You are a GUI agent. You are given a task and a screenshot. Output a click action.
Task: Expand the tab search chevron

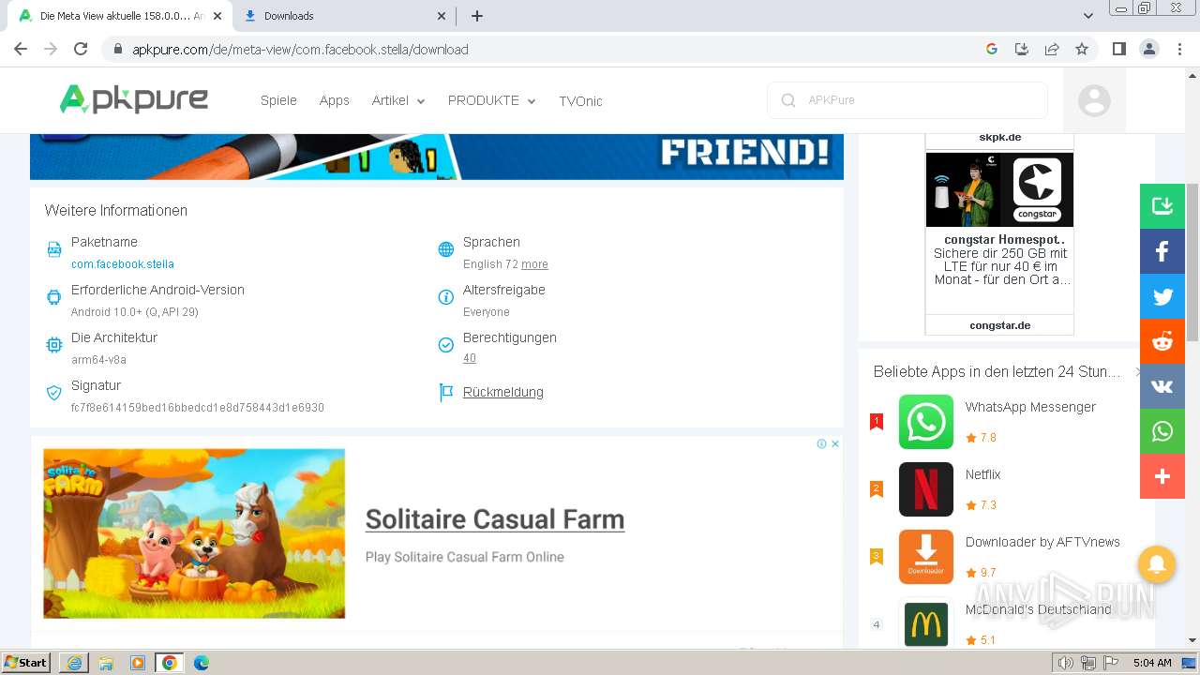[x=1088, y=16]
